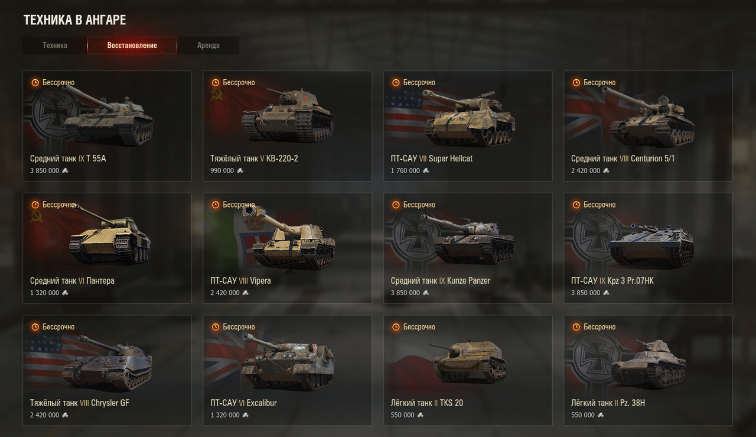Click the silver credits icon next to 3 850 000 on T 55A
The width and height of the screenshot is (756, 437).
click(65, 171)
